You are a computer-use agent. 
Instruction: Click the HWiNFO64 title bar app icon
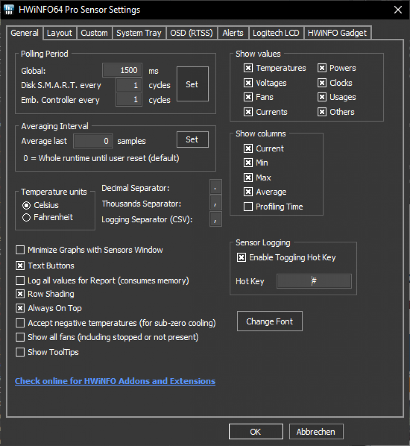pyautogui.click(x=9, y=10)
